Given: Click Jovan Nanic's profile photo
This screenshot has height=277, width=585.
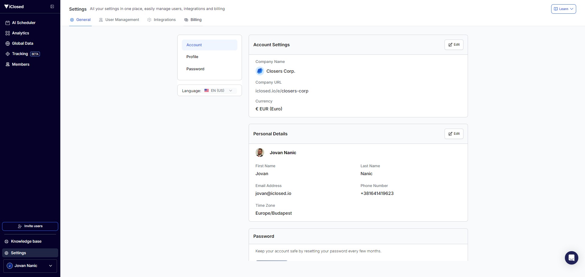Looking at the screenshot, I should click(x=260, y=153).
